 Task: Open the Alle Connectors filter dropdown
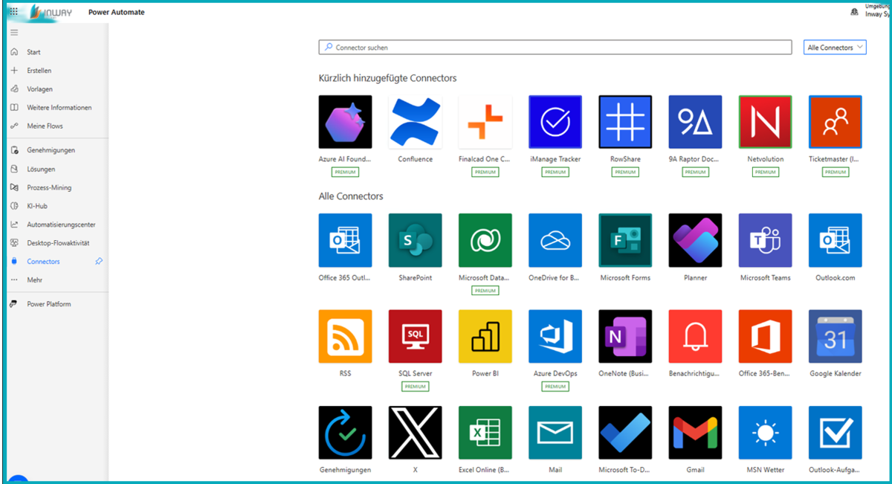click(836, 48)
